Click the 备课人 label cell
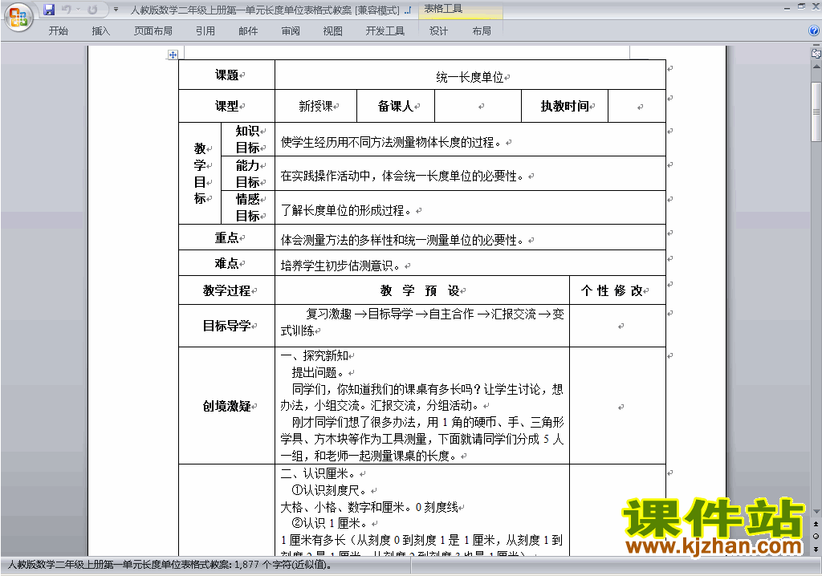 click(396, 106)
